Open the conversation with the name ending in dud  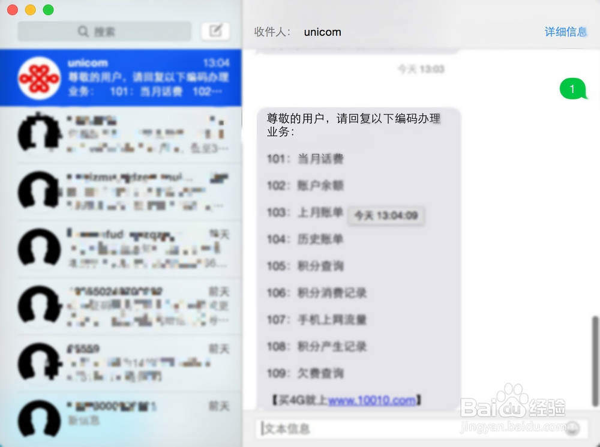tap(121, 249)
